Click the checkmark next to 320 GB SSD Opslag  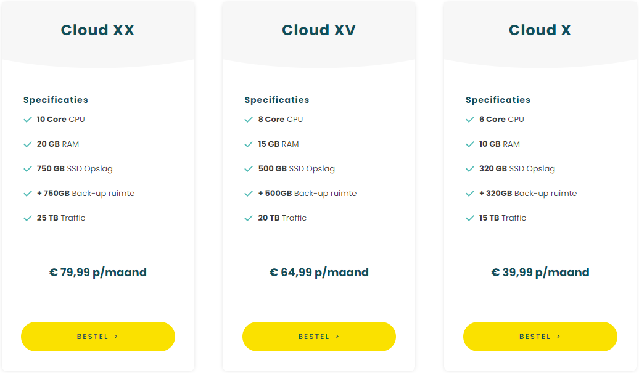coord(470,169)
